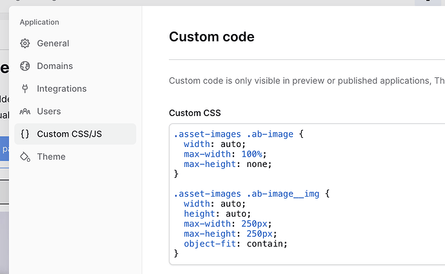Open the General settings section
Viewport: 445px width, 274px height.
pos(75,43)
